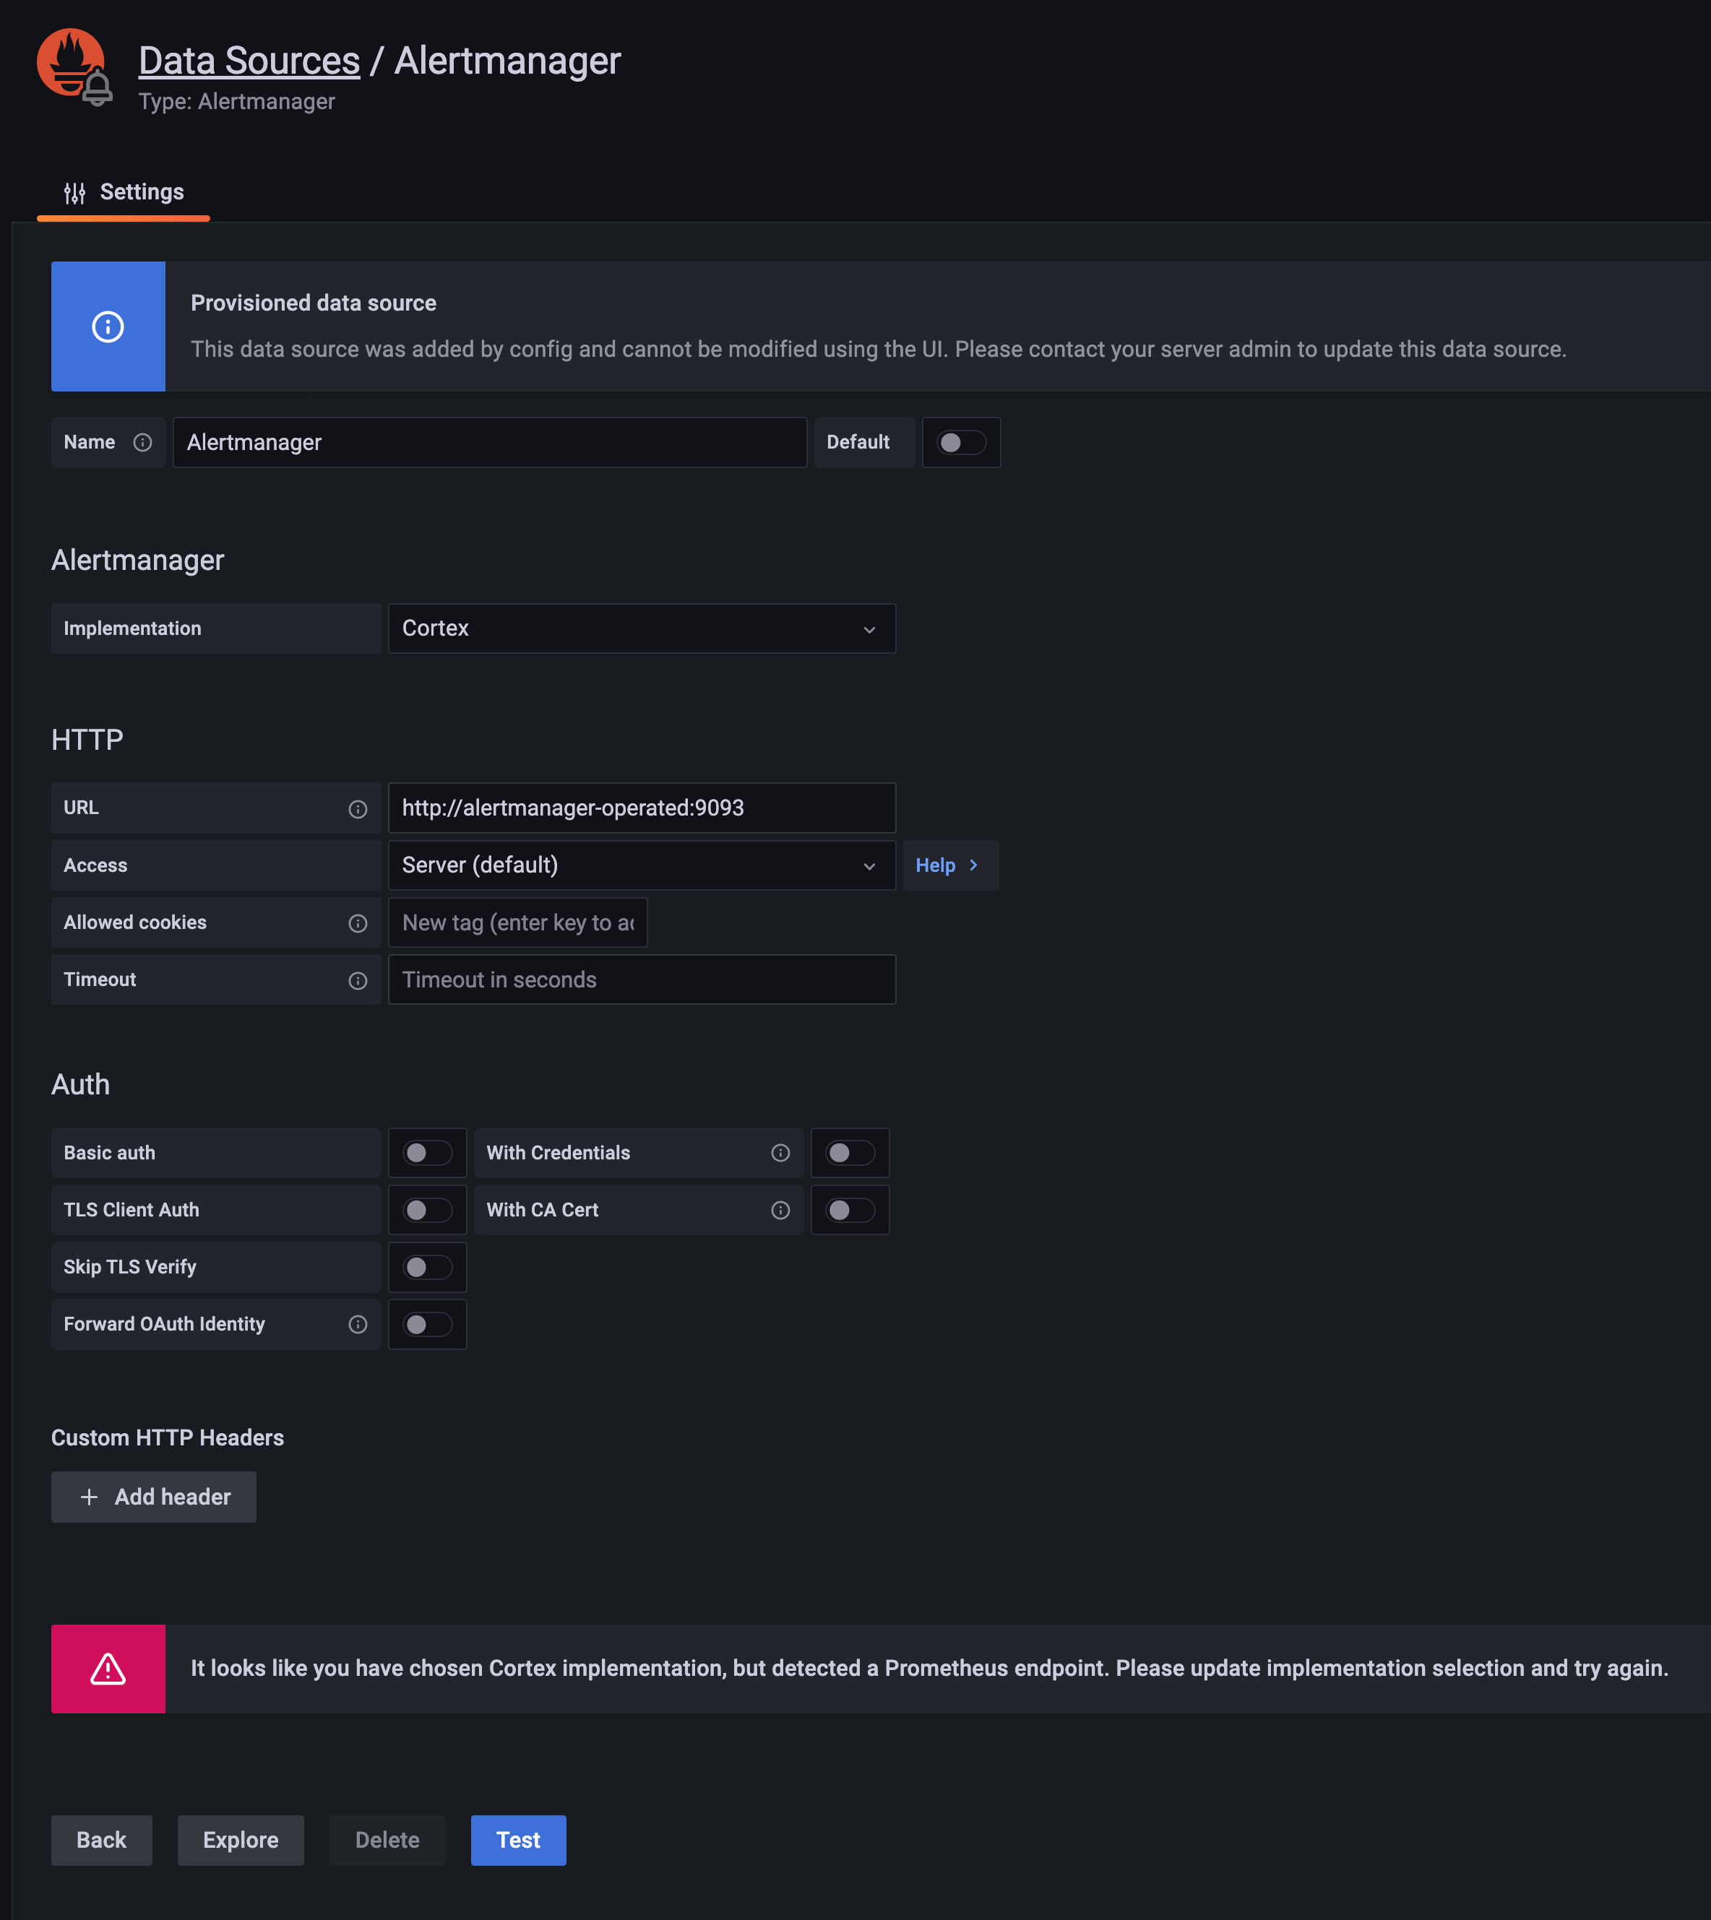
Task: Select the Settings tab
Action: point(124,193)
